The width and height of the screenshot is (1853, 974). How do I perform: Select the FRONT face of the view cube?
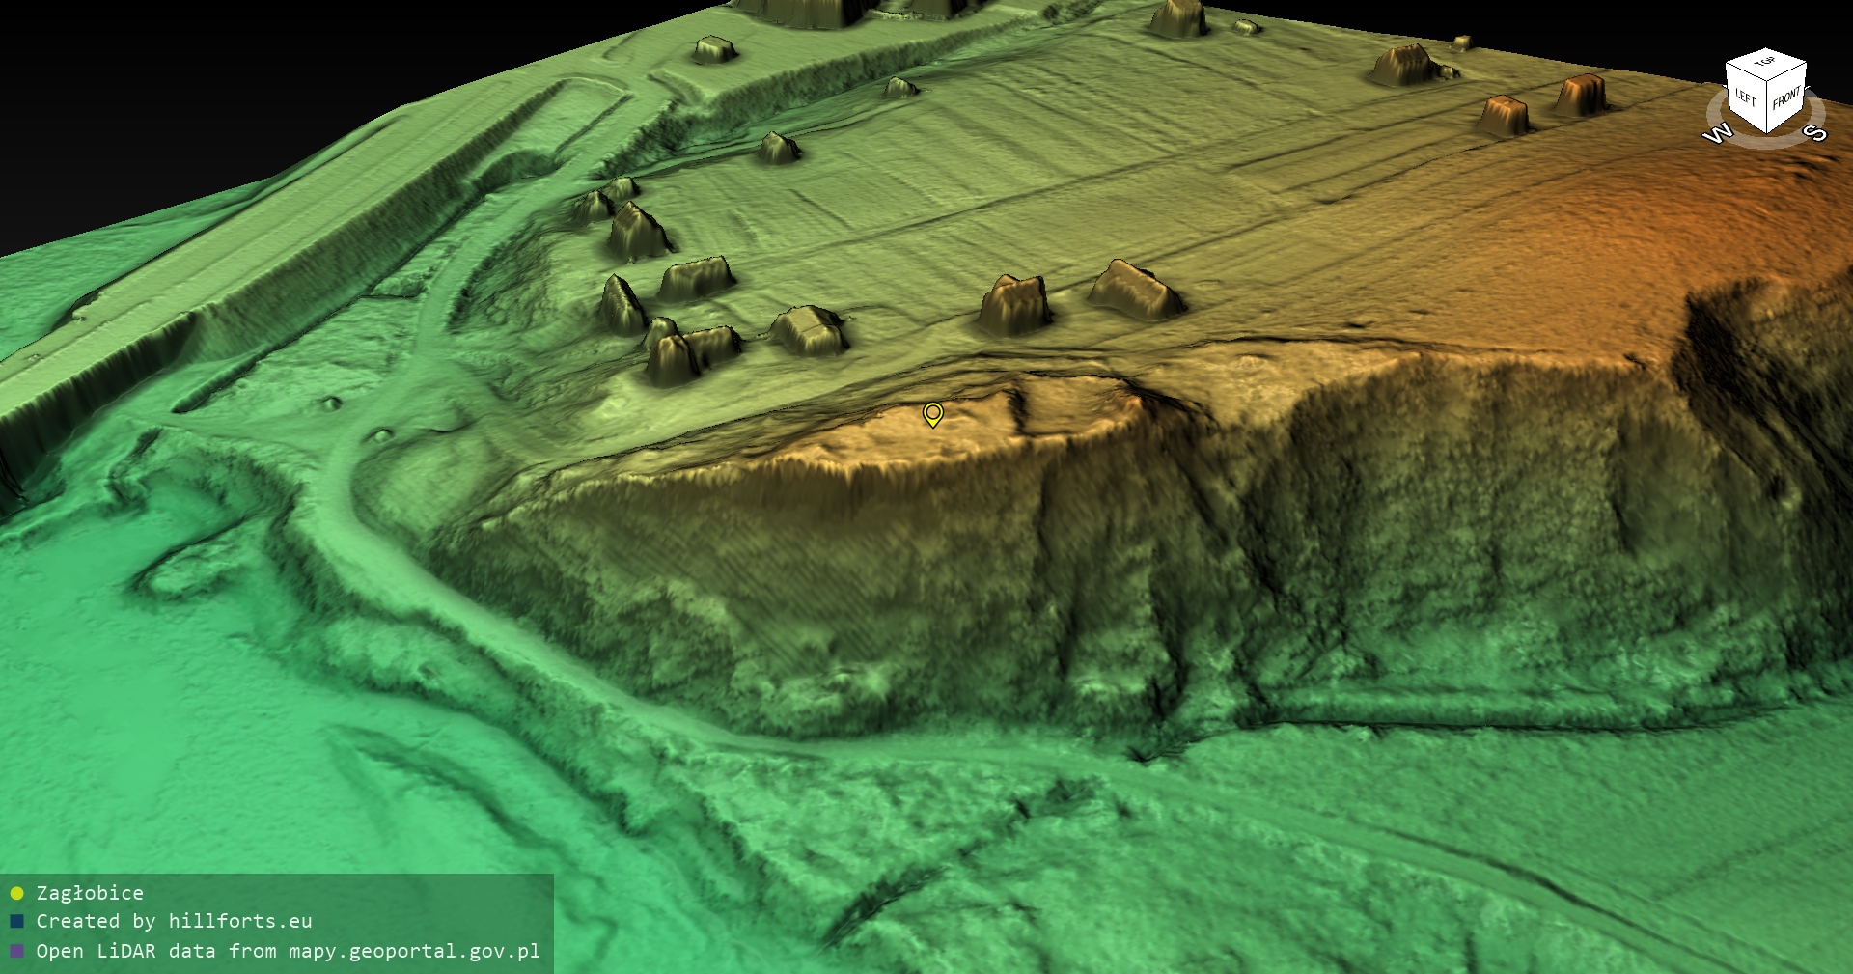pos(1786,97)
